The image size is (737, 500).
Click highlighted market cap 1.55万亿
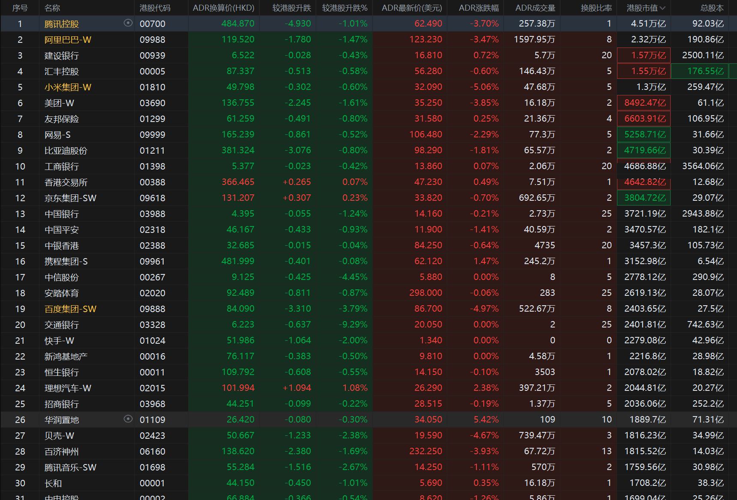pos(644,71)
